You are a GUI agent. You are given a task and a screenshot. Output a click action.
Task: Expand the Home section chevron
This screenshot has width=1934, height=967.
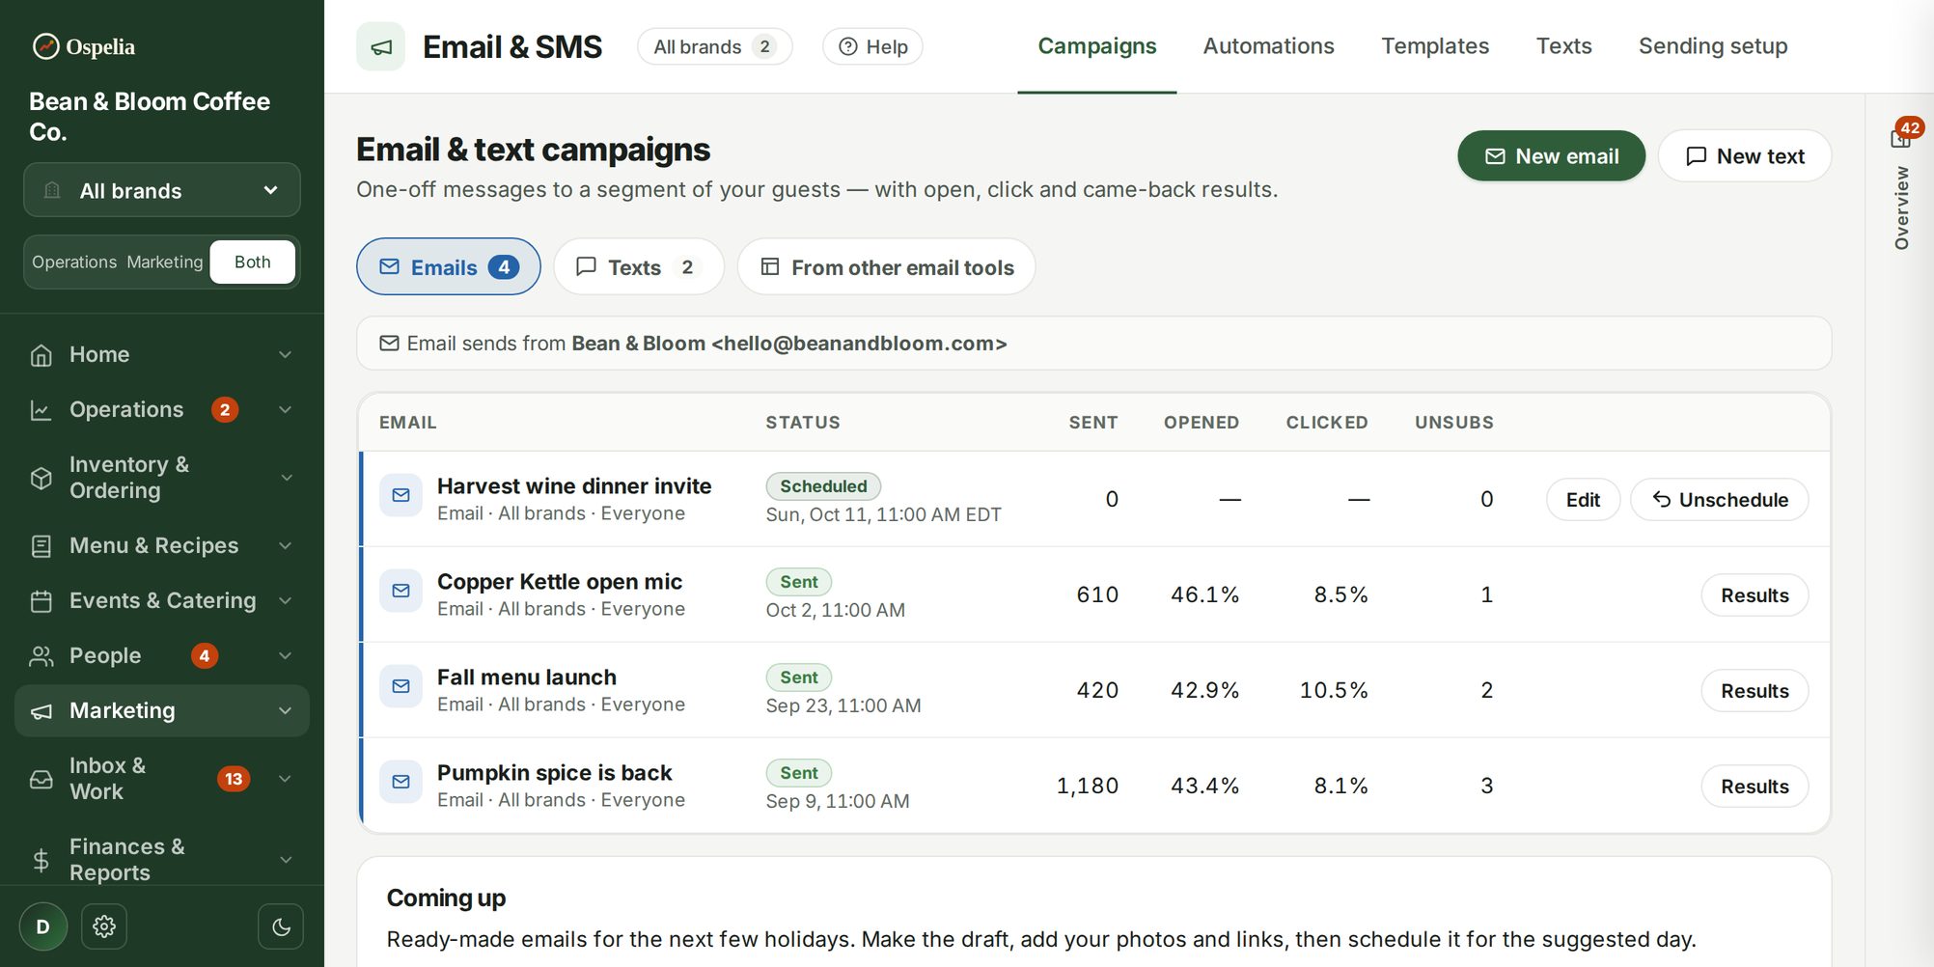[286, 355]
